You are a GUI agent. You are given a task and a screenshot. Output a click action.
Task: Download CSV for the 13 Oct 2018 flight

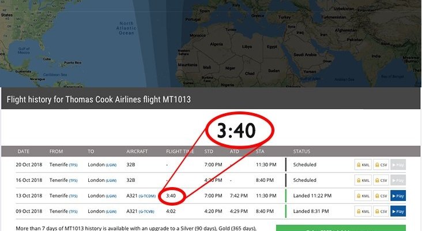coord(381,196)
